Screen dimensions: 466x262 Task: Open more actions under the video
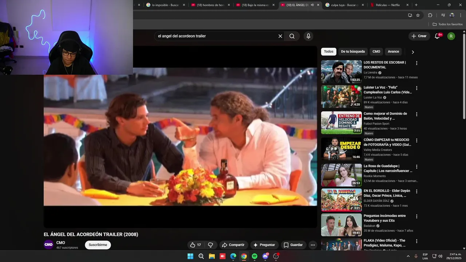(x=313, y=245)
